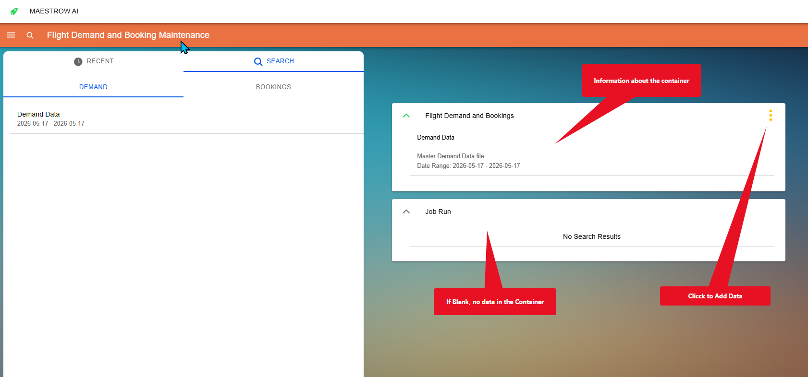808x377 pixels.
Task: Open the hamburger navigation menu
Action: (x=11, y=35)
